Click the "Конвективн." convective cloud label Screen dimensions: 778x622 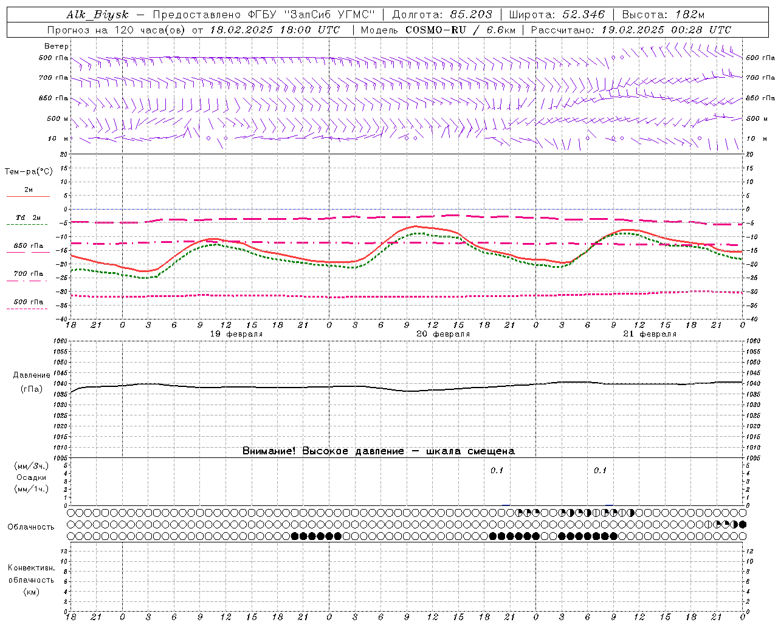[x=31, y=568]
